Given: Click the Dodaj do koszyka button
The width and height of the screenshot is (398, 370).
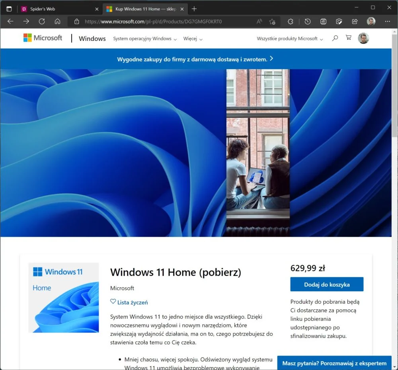Looking at the screenshot, I should 327,284.
